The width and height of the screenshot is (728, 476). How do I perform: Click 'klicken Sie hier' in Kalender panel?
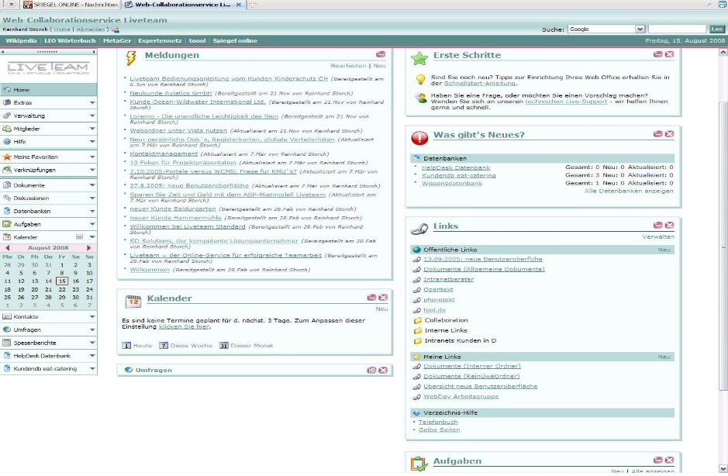(184, 327)
